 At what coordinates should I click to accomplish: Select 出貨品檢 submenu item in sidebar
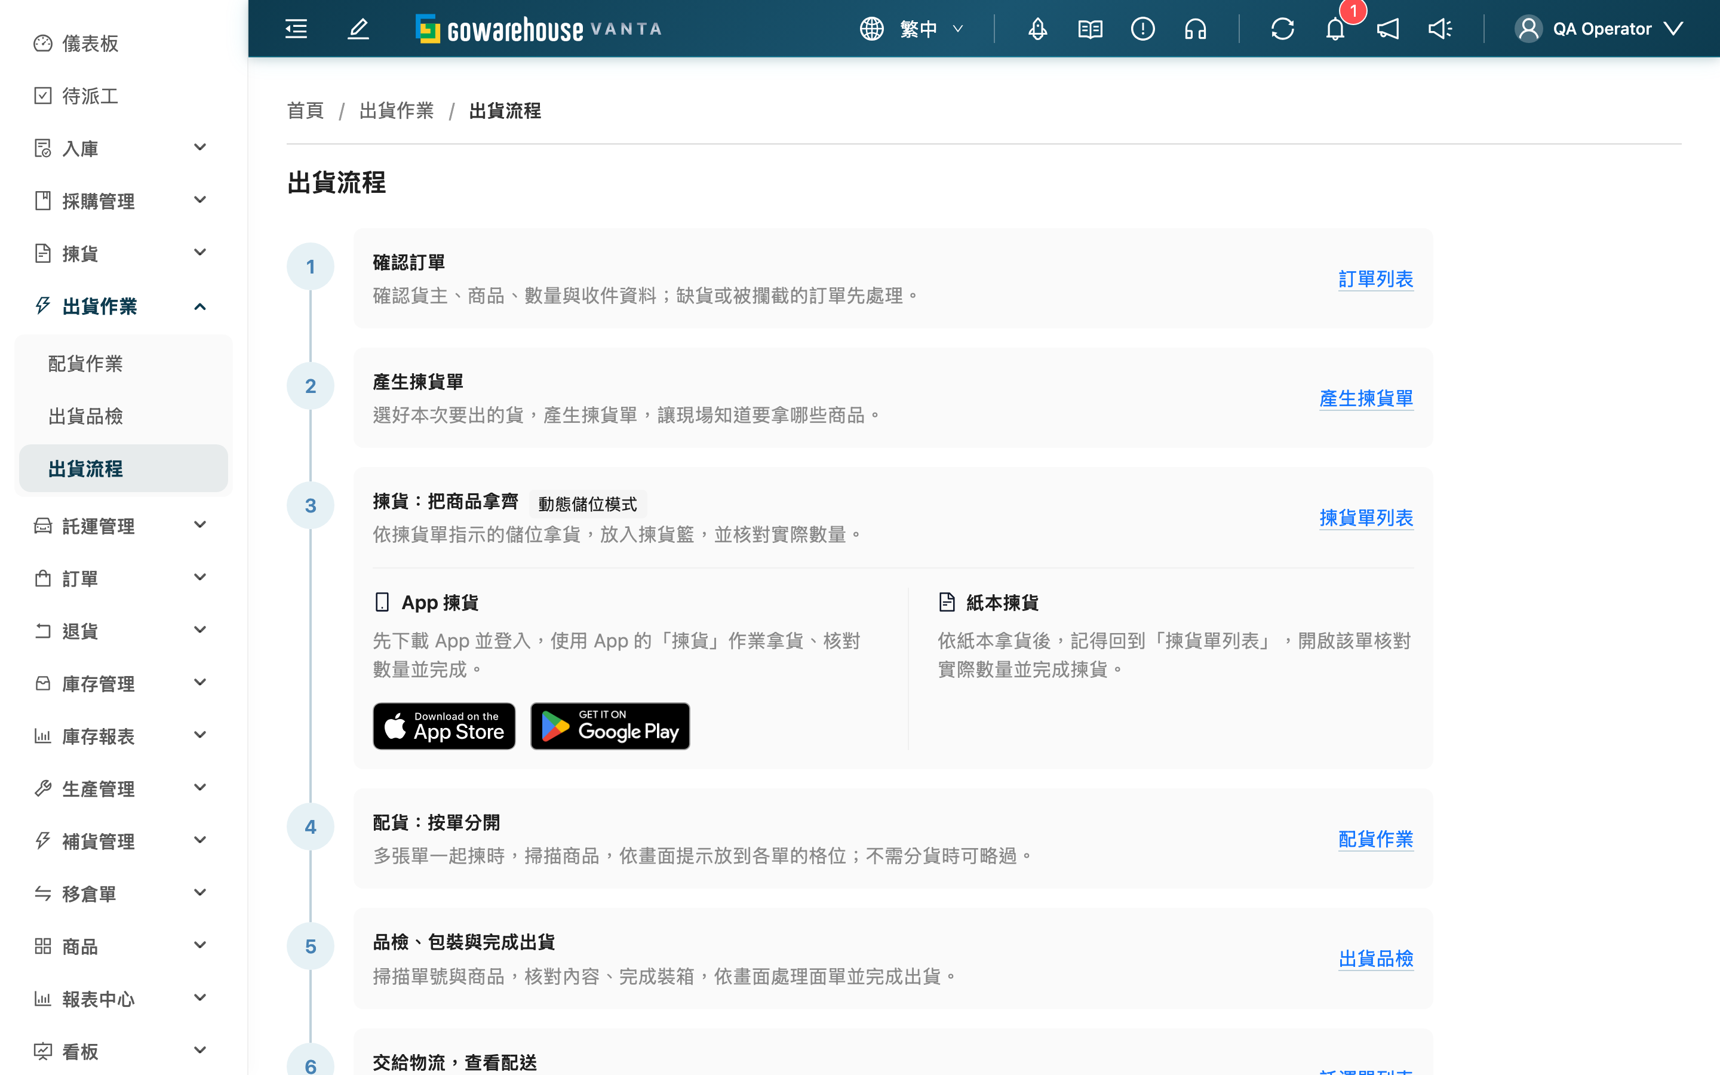tap(124, 416)
